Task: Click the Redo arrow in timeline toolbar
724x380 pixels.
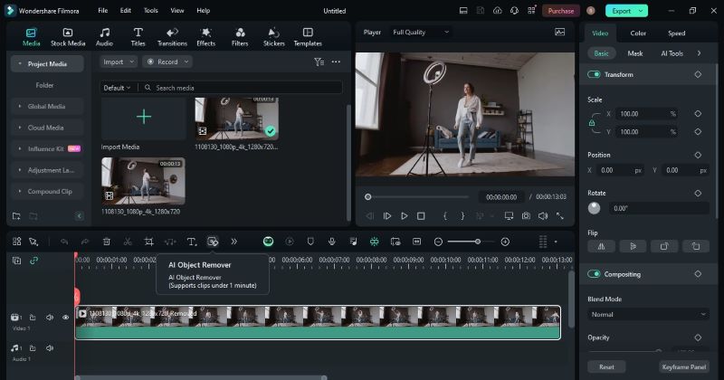Action: tap(85, 242)
